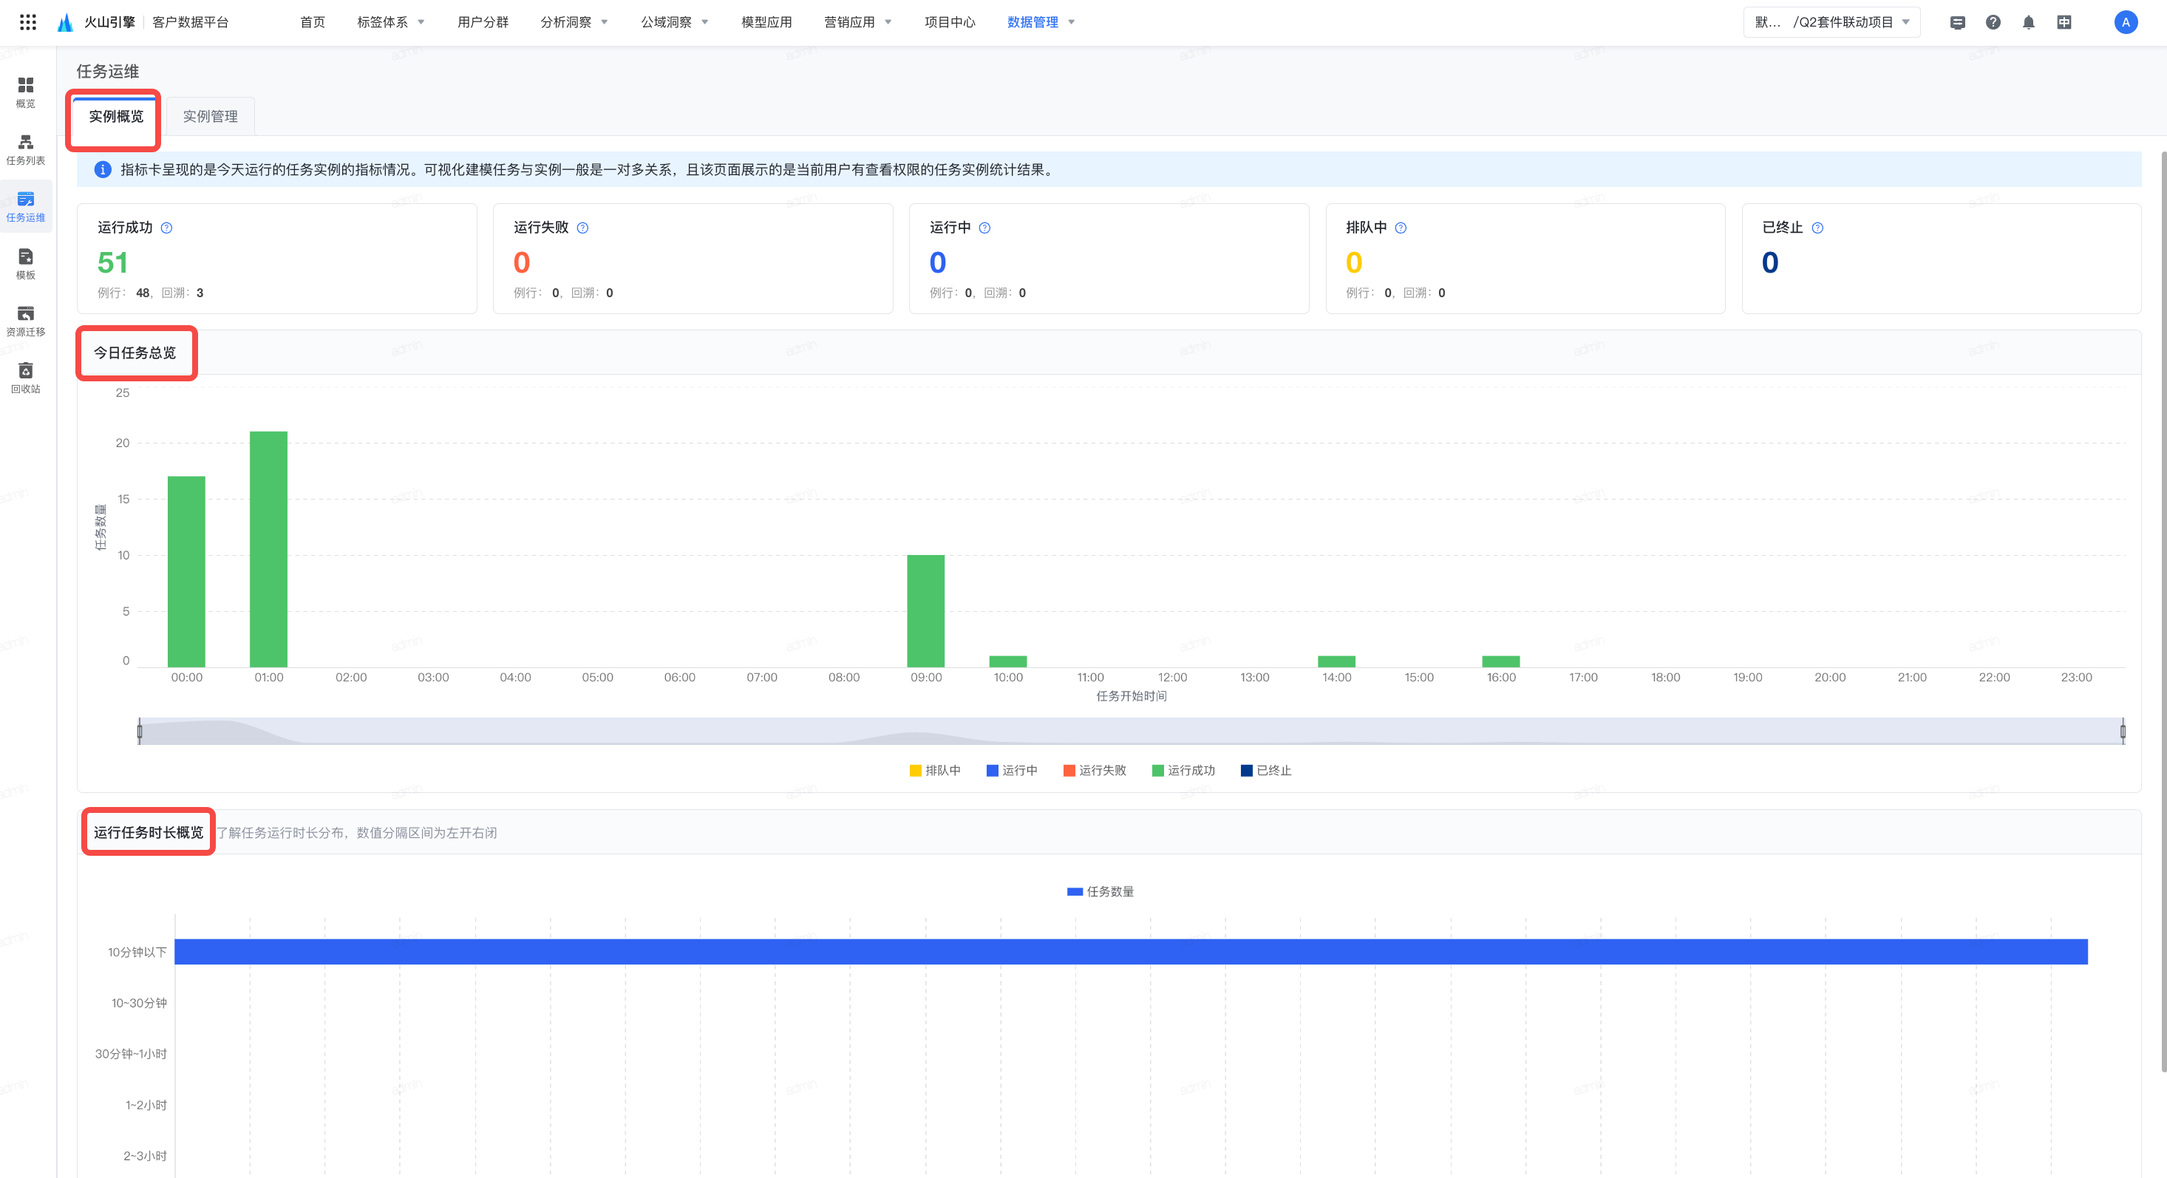Click help icon next to 排队中
This screenshot has height=1178, width=2167.
pyautogui.click(x=1401, y=228)
